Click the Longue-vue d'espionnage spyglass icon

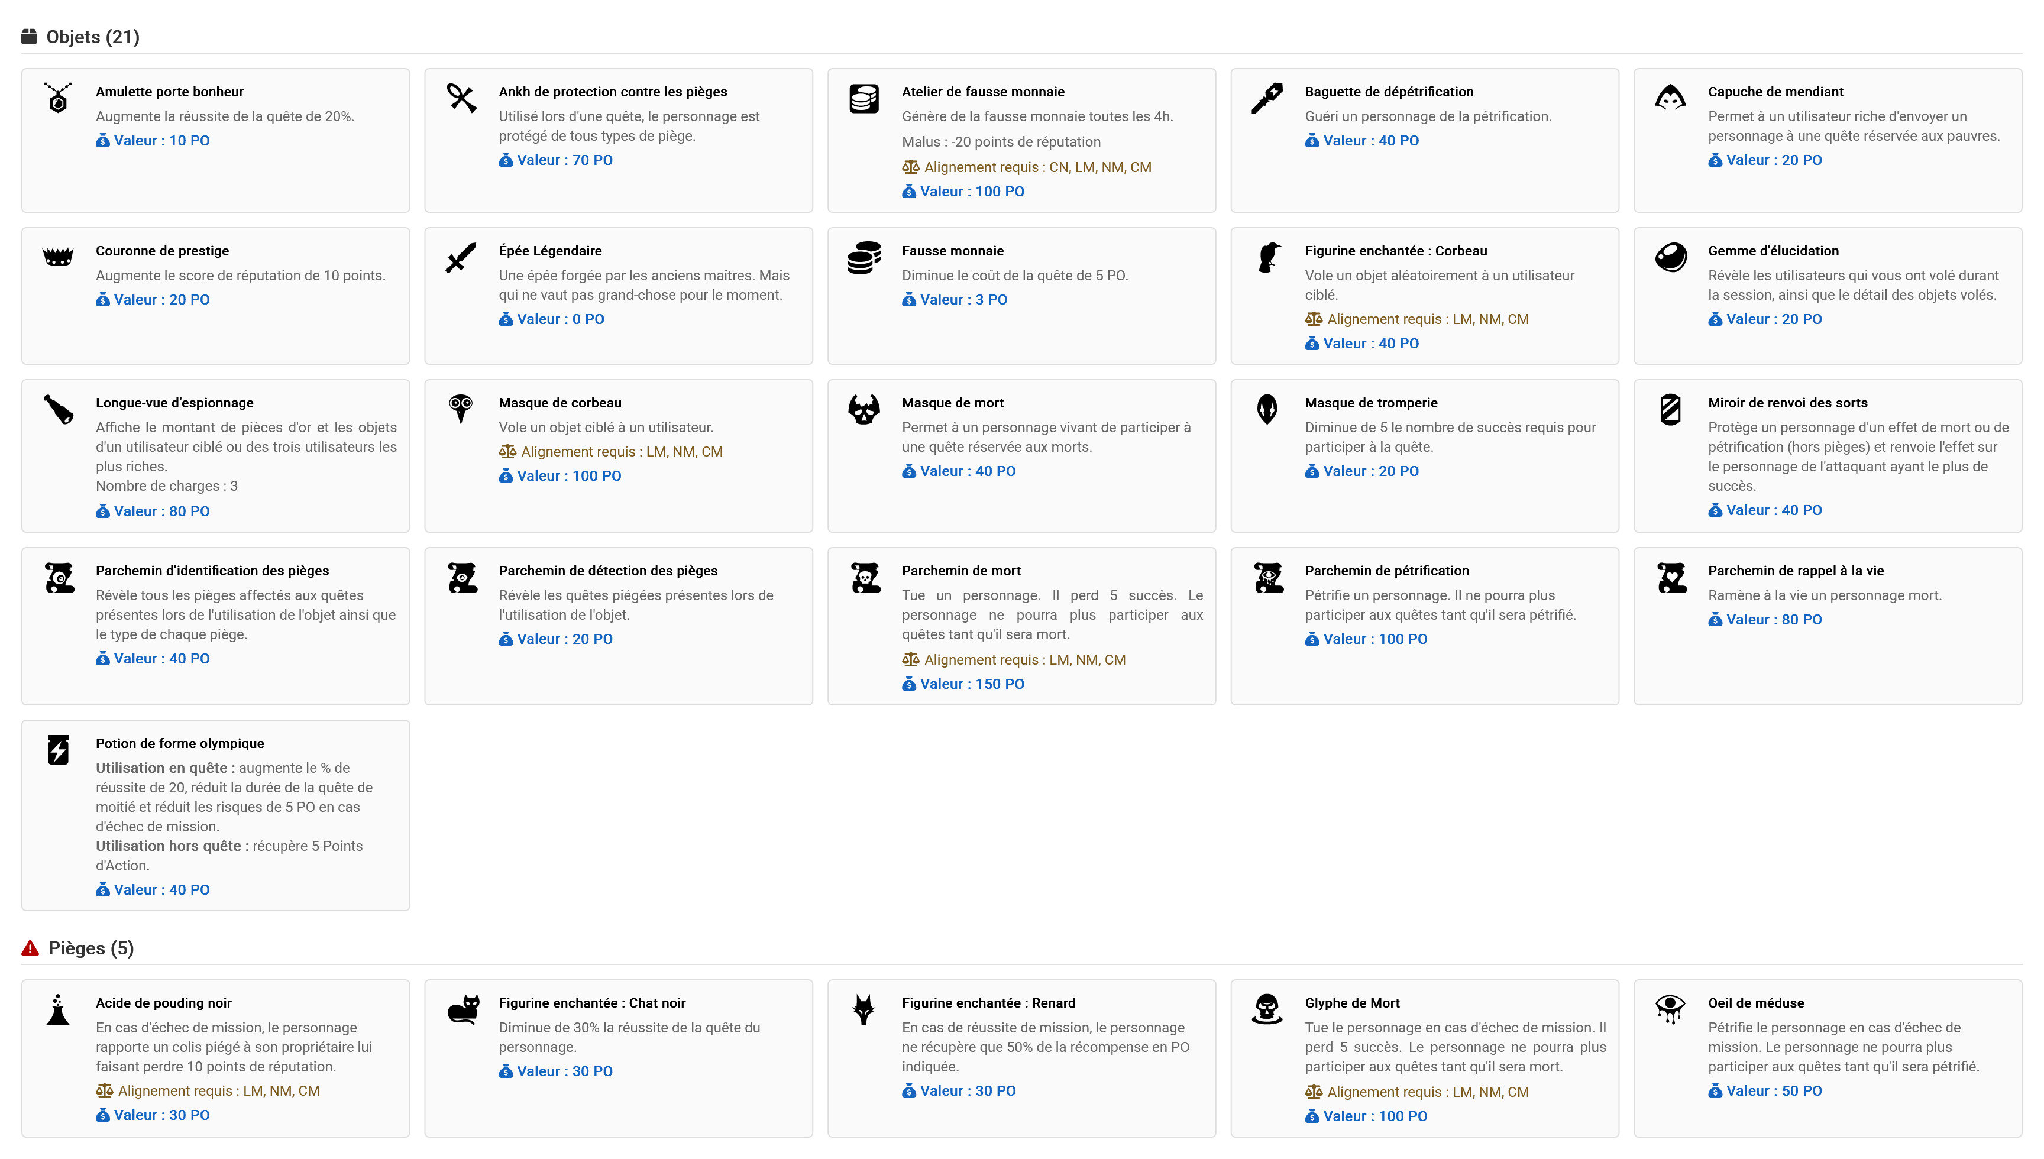point(58,410)
